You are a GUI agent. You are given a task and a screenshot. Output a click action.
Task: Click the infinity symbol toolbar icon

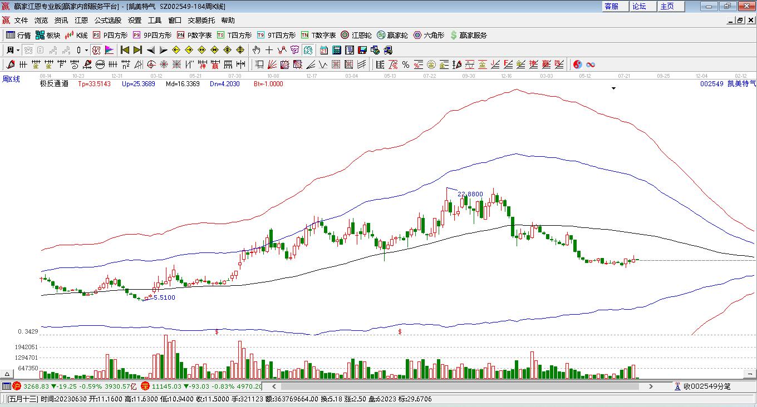pyautogui.click(x=591, y=64)
